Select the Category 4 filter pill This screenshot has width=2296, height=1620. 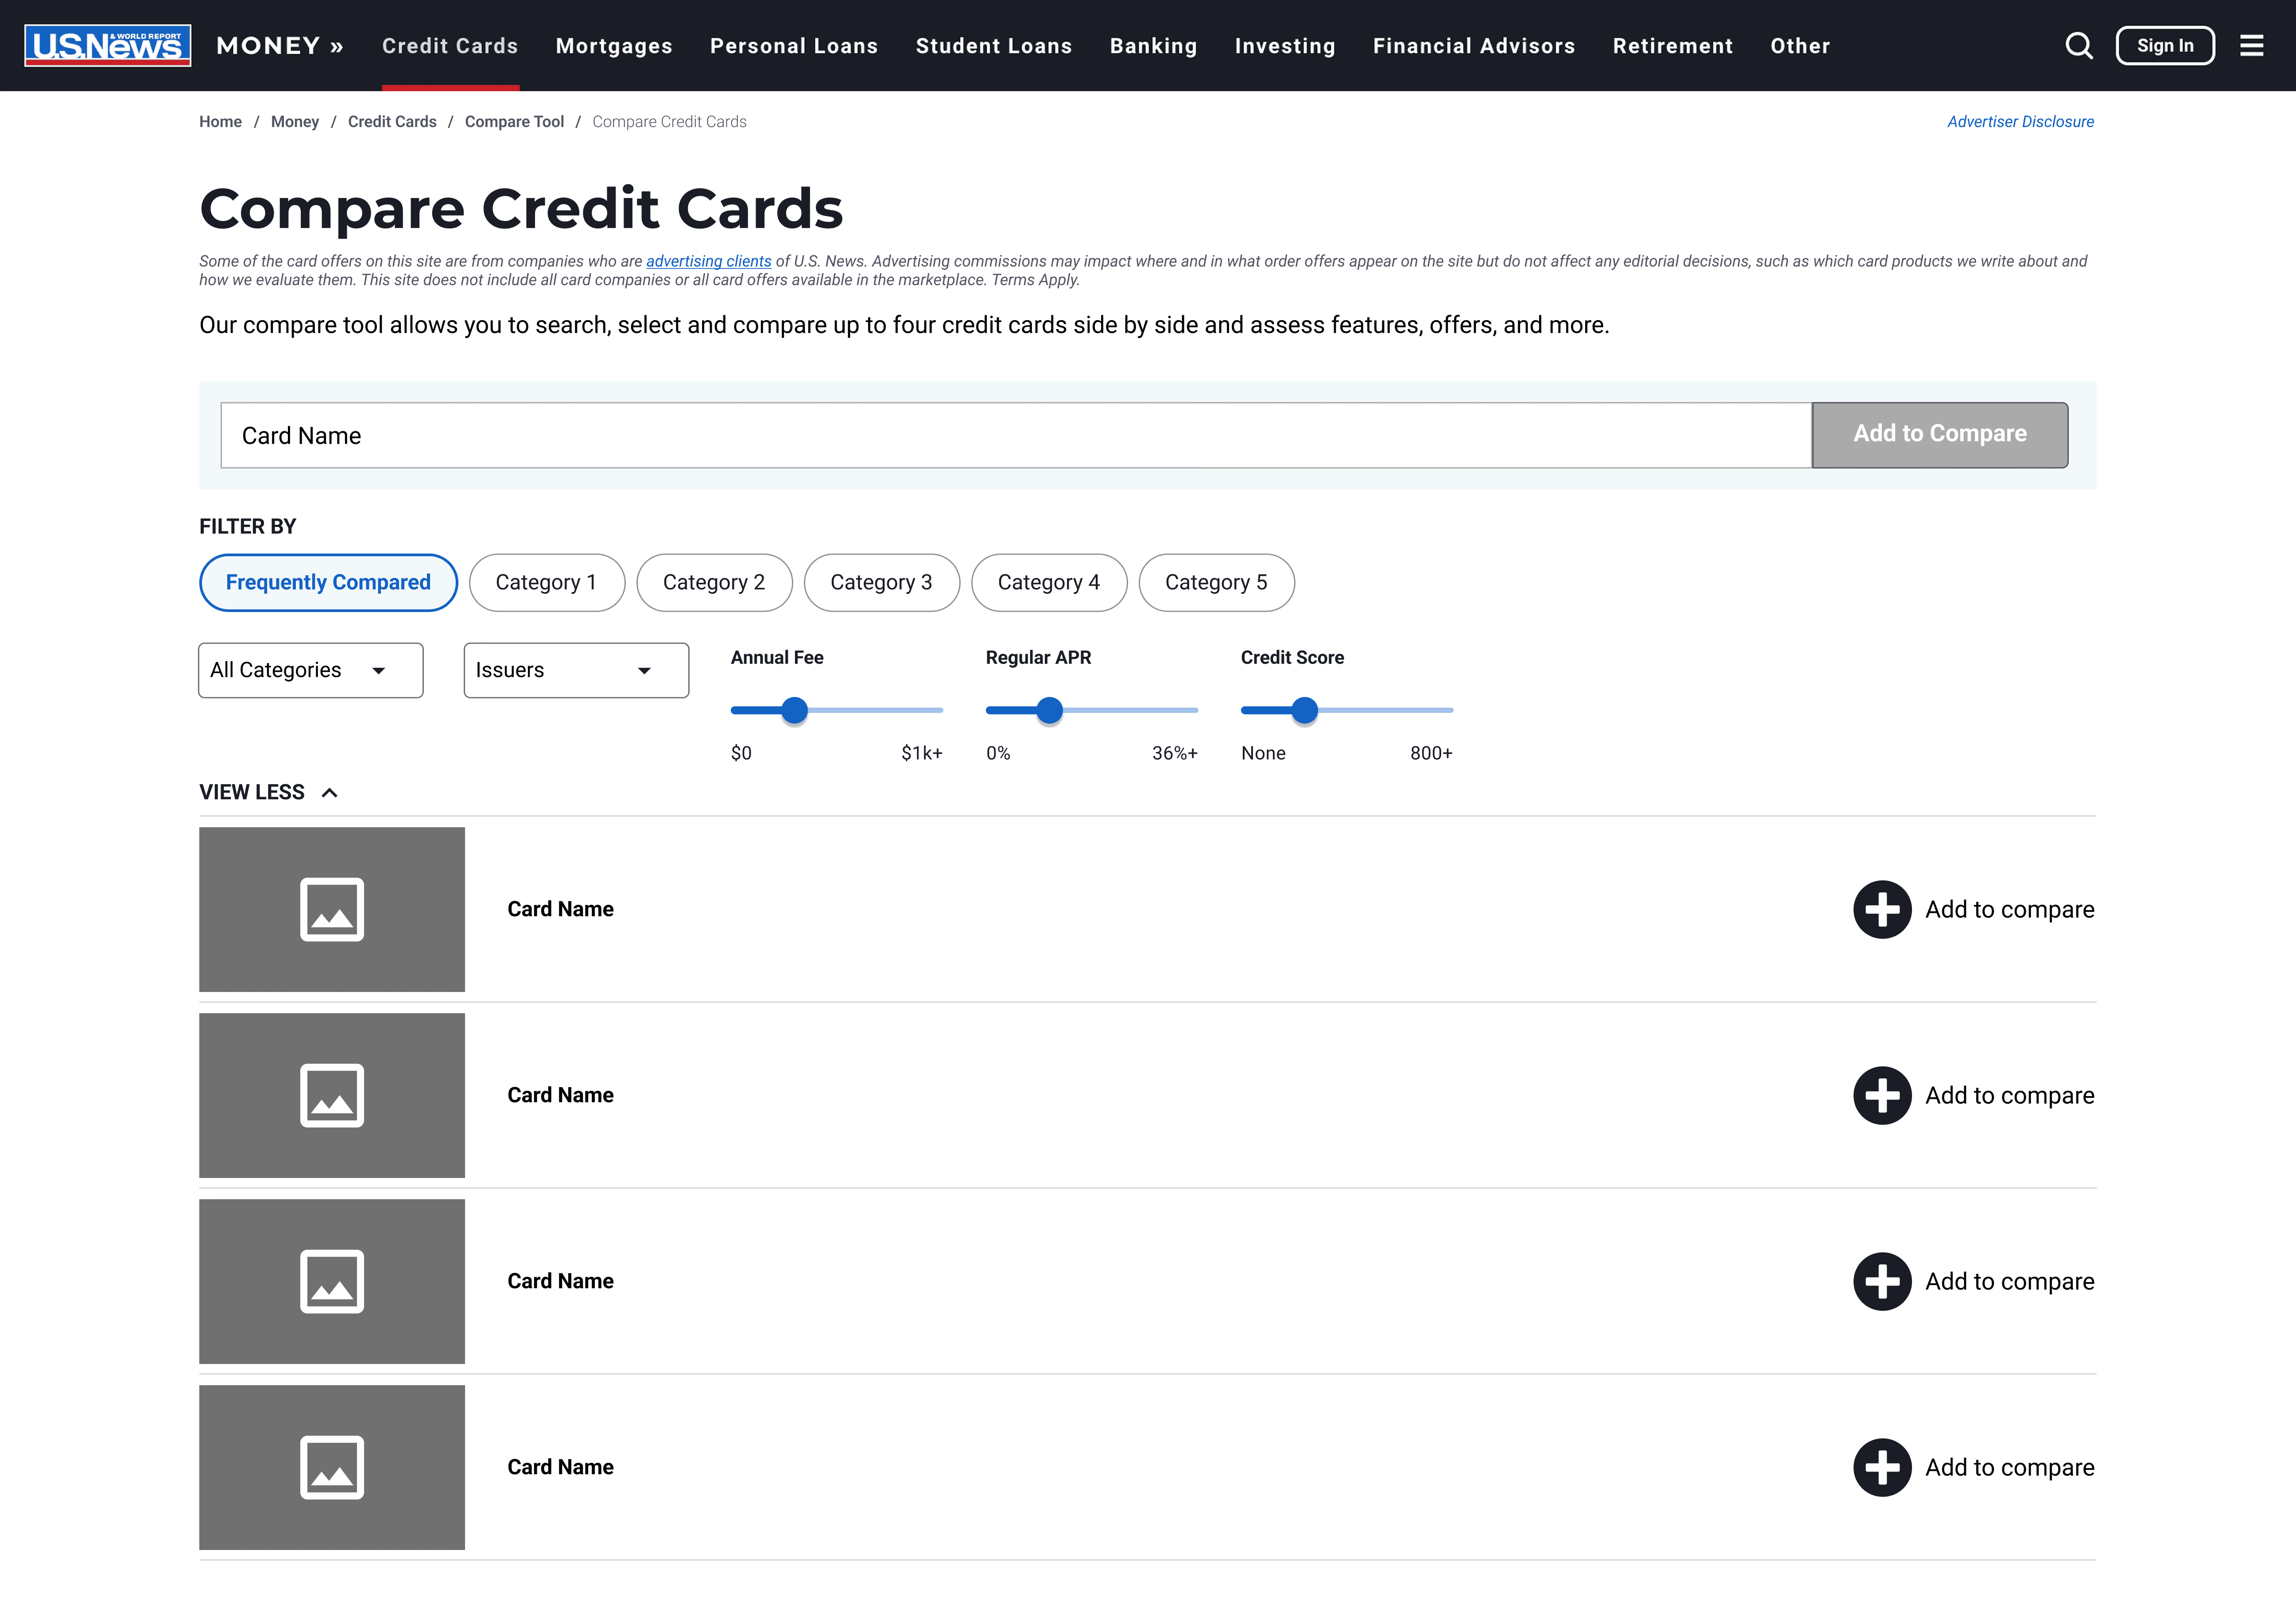click(1048, 582)
